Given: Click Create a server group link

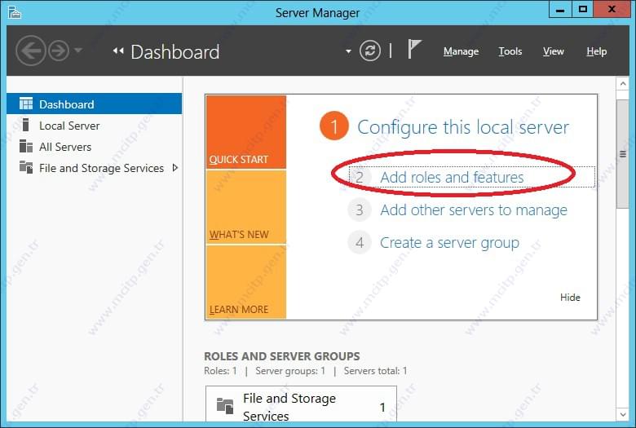Looking at the screenshot, I should 449,243.
